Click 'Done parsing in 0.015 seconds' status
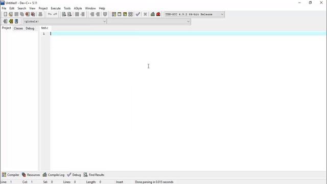 (154, 182)
